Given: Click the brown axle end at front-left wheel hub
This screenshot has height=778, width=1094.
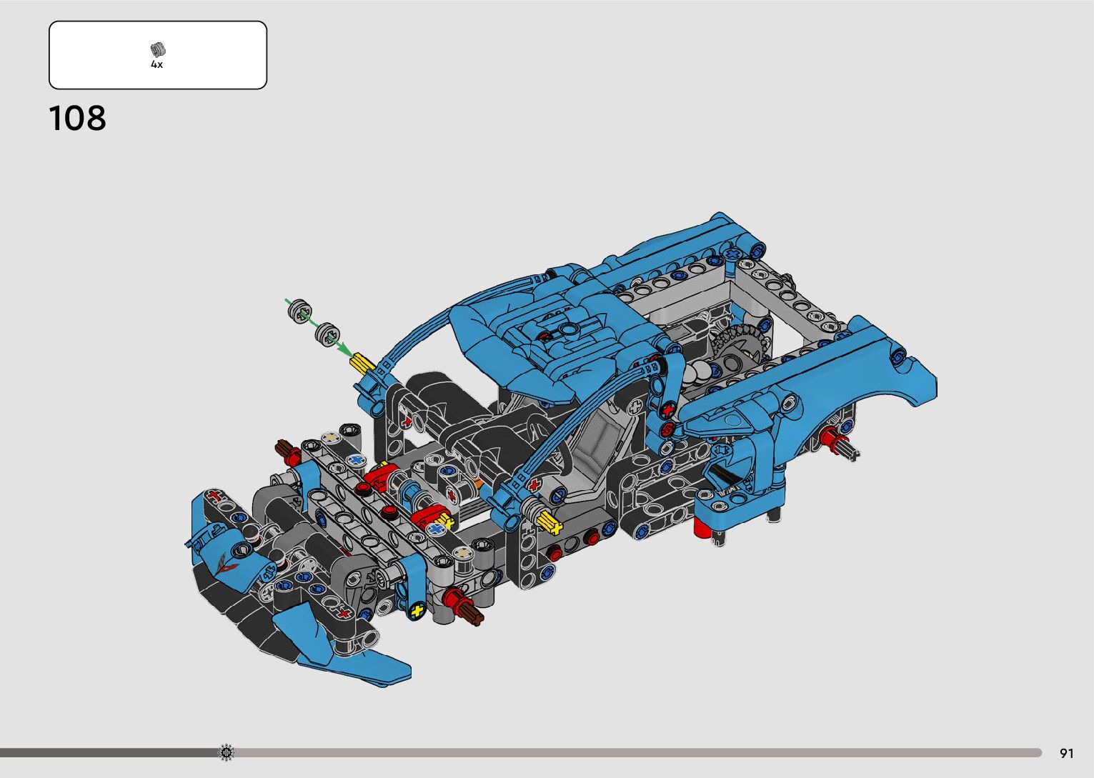Looking at the screenshot, I should [x=287, y=450].
